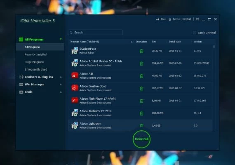Expand the Win Manager section arrow
Screen dimensions: 235x165
pos(61,85)
